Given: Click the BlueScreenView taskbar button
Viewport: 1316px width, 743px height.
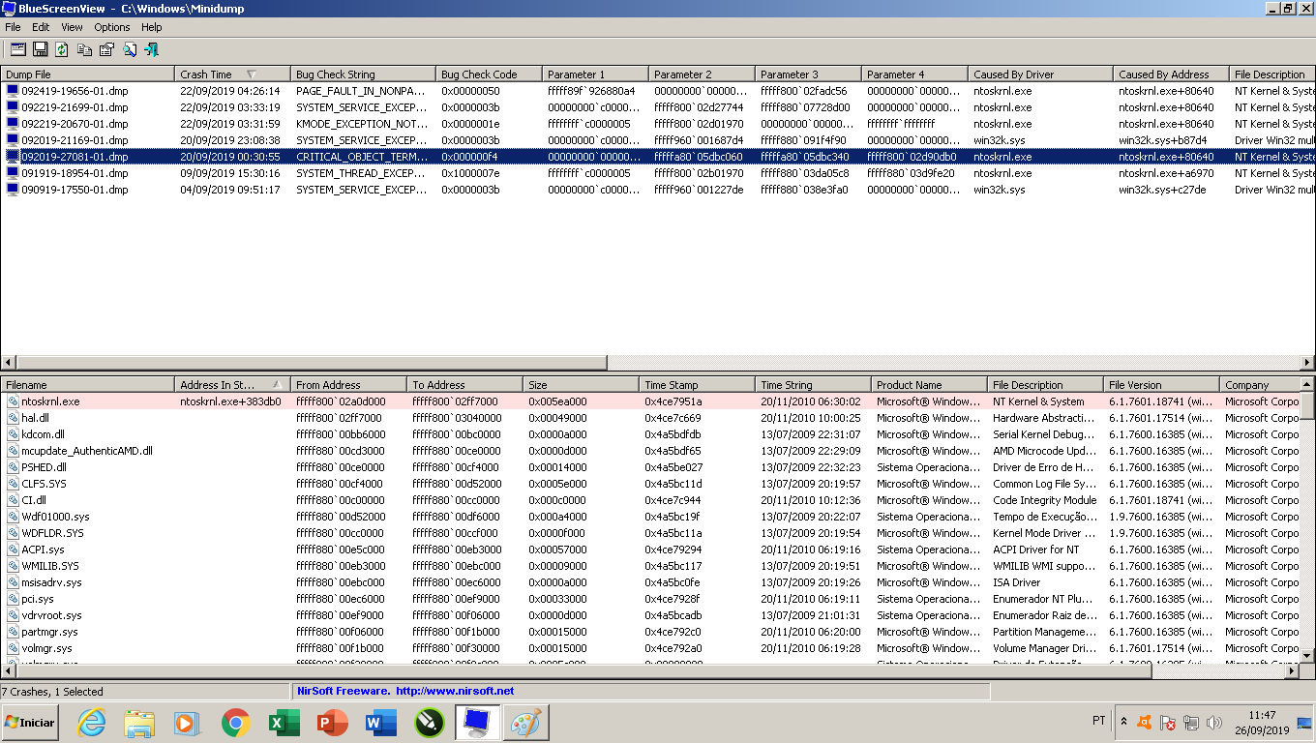Looking at the screenshot, I should [477, 723].
